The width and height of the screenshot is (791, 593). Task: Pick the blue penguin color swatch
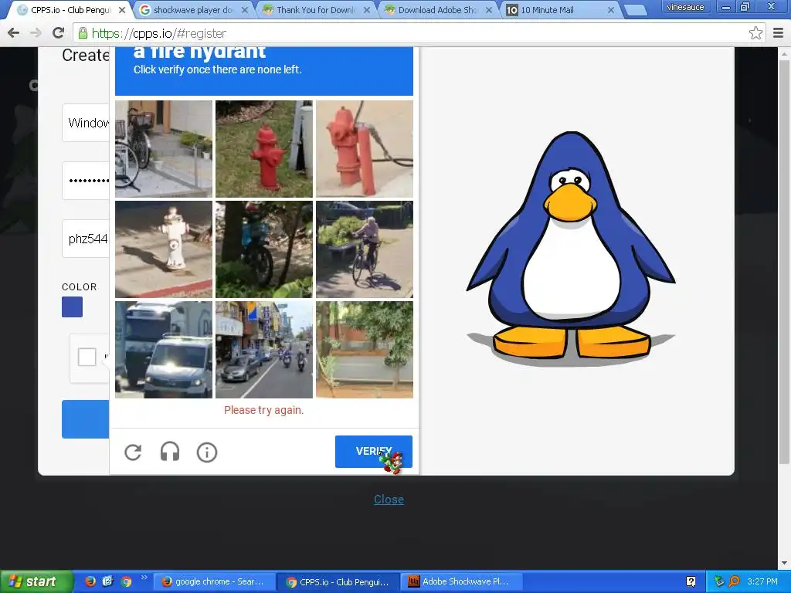click(72, 307)
